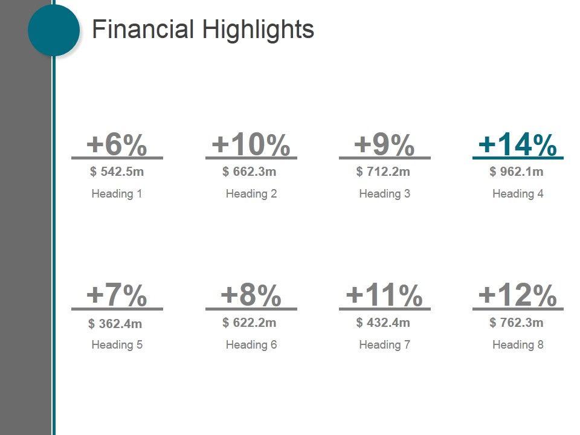Click the +11% percentage text
The image size is (580, 435).
(384, 295)
